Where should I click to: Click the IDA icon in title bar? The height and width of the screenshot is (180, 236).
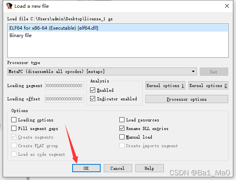pos(8,6)
